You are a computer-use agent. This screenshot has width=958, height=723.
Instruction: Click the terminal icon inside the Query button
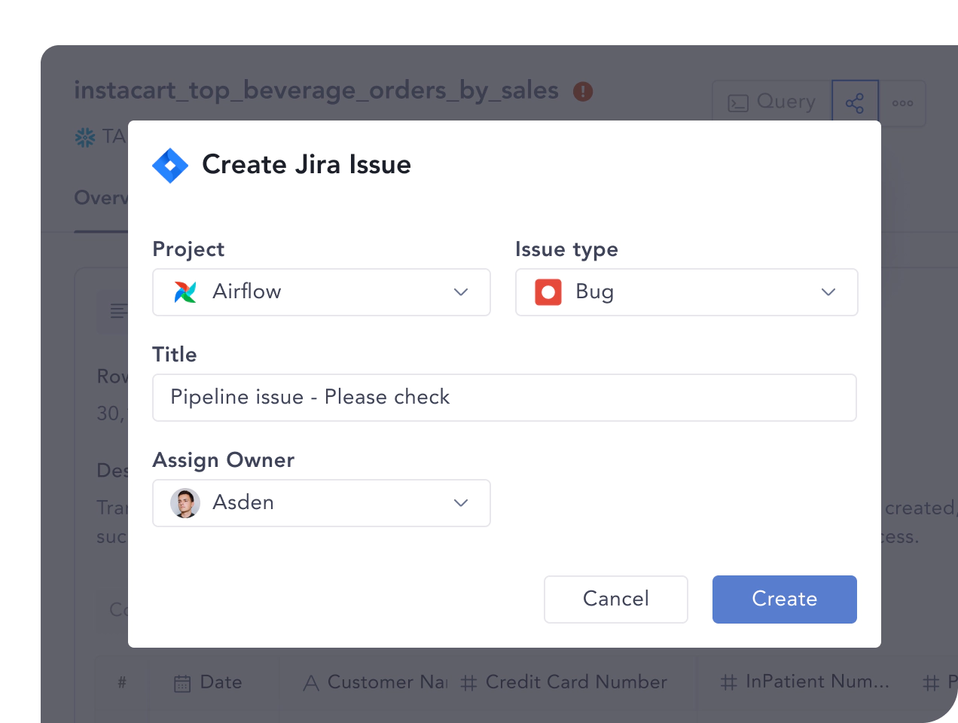pyautogui.click(x=738, y=103)
